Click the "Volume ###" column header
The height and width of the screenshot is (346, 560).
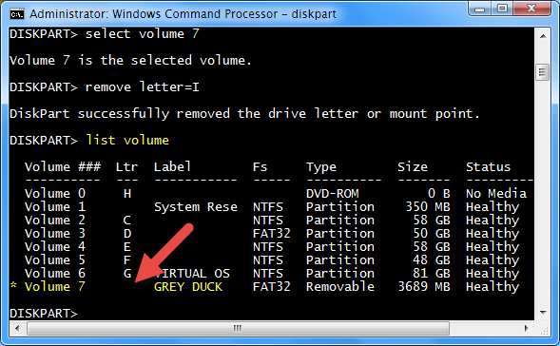(x=63, y=167)
